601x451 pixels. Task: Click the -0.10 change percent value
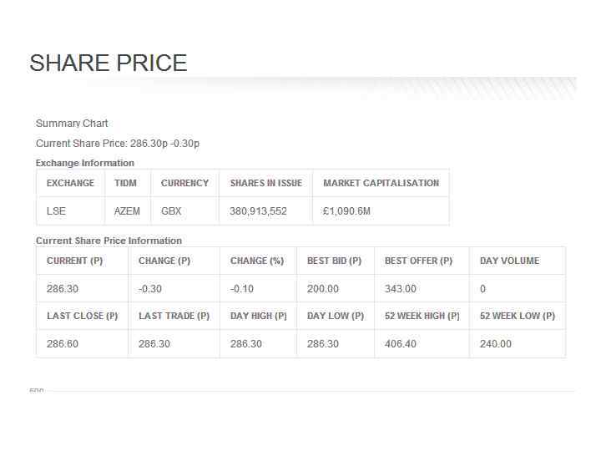click(242, 289)
